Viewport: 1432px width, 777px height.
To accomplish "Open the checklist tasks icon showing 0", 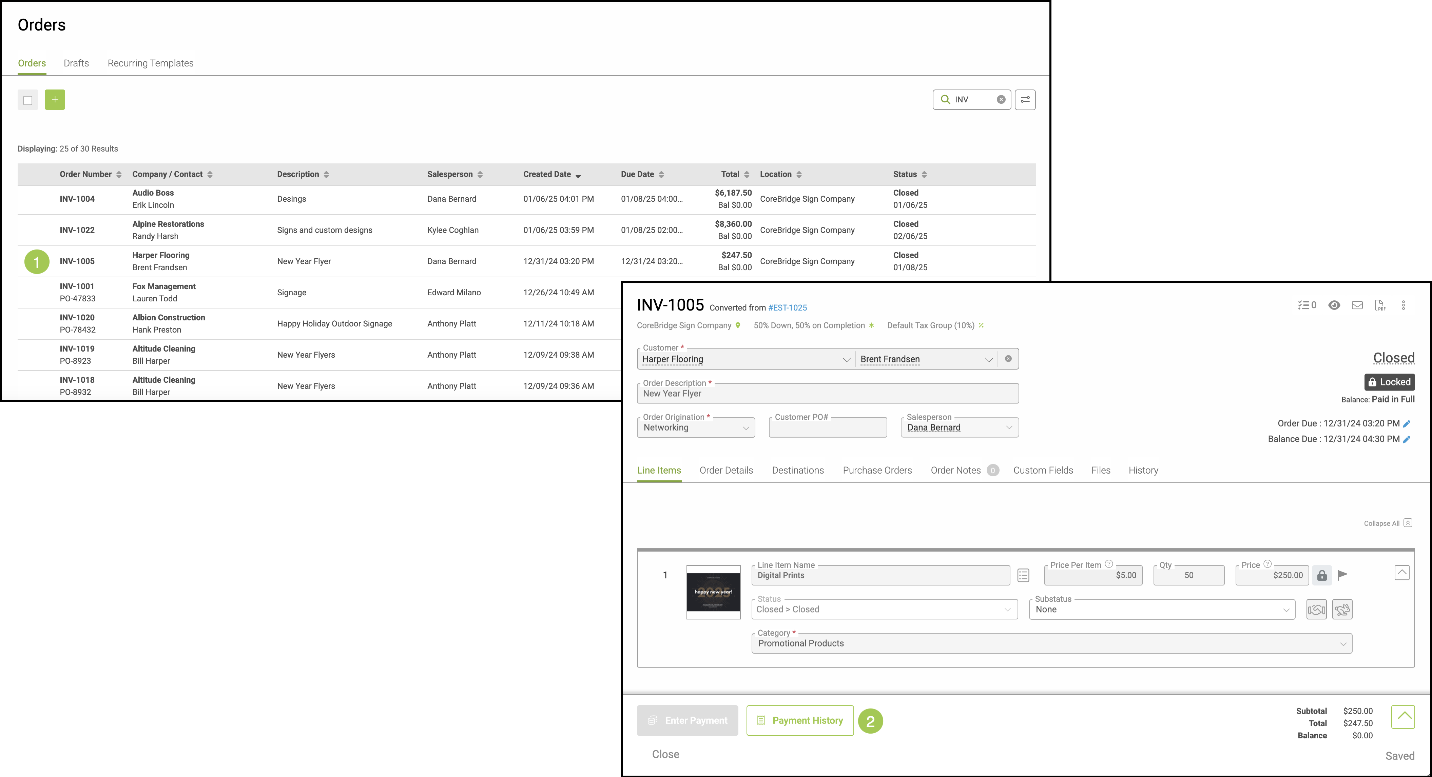I will tap(1307, 305).
